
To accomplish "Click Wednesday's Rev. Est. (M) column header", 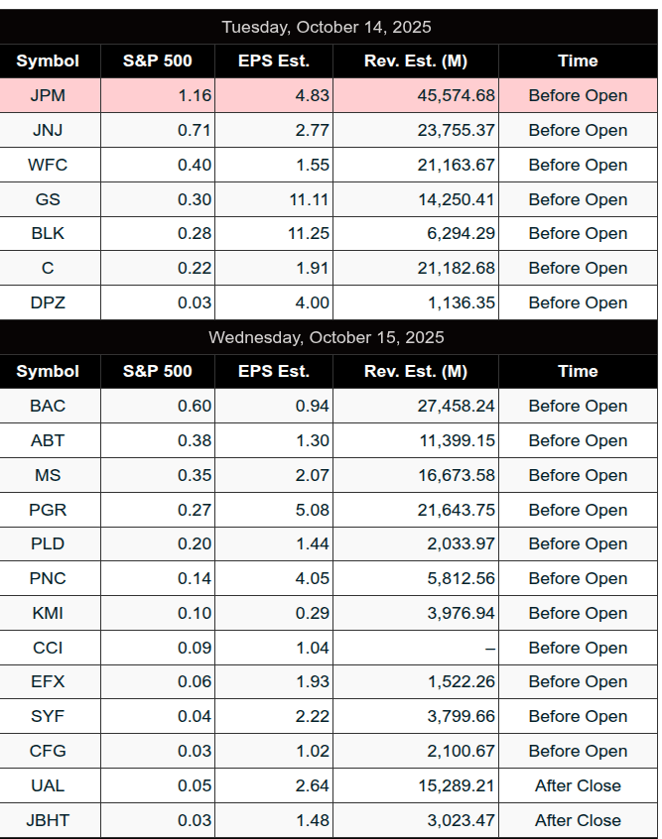I will point(416,371).
